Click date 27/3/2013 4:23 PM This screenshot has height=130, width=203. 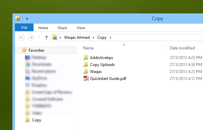click(186, 71)
